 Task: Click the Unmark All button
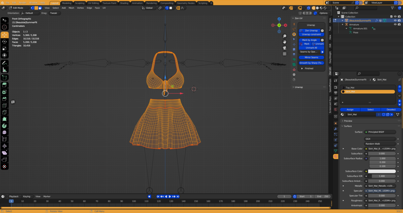click(x=311, y=48)
